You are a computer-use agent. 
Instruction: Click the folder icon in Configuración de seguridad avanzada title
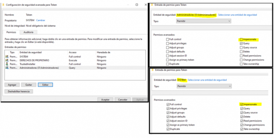[3, 5]
